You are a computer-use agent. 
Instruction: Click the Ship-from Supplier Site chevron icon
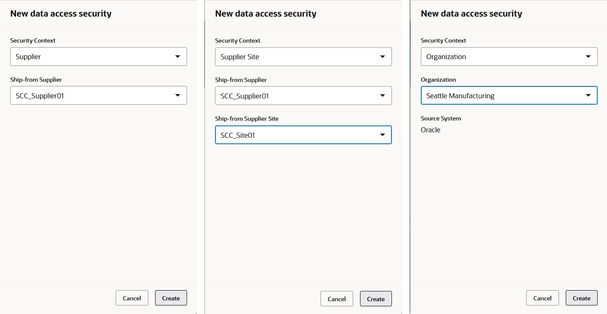pos(383,135)
